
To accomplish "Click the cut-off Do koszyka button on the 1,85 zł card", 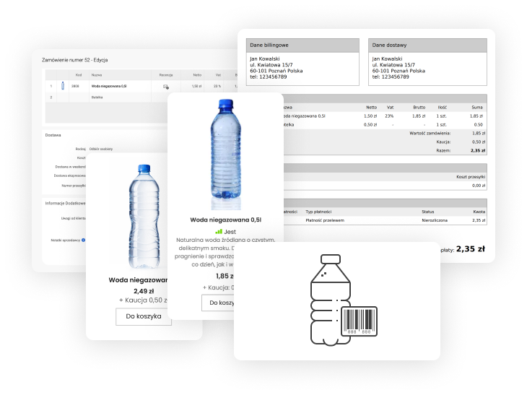I will [x=218, y=303].
